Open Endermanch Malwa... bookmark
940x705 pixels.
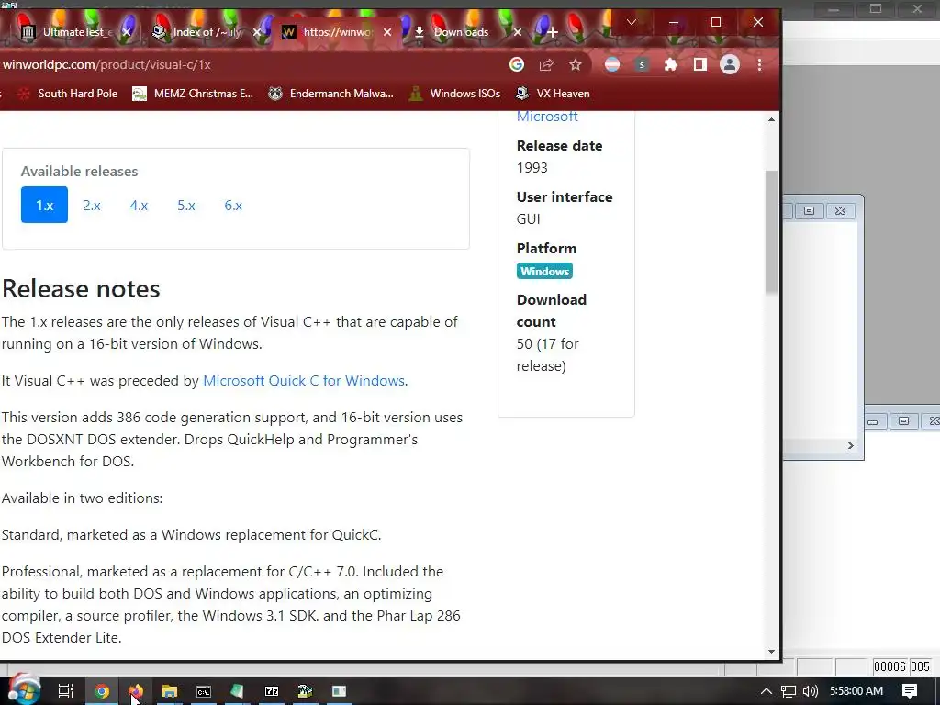click(330, 94)
